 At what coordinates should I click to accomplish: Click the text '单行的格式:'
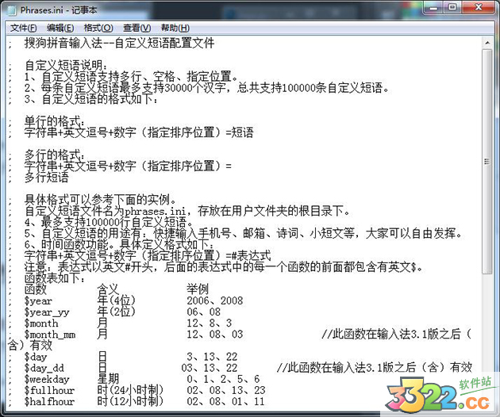(55, 121)
